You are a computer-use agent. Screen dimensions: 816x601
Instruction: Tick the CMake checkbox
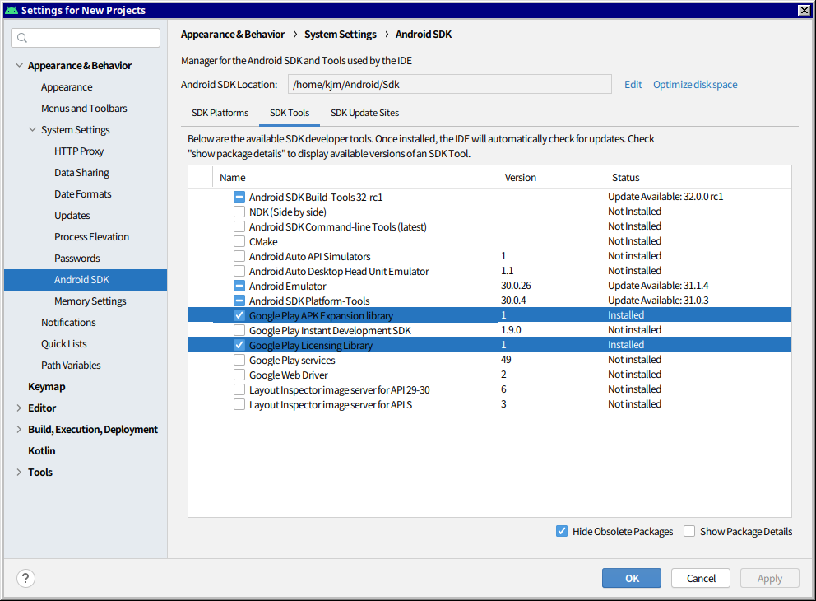(239, 242)
